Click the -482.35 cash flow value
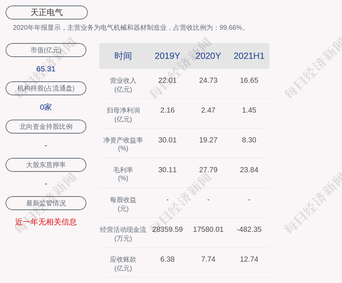The height and width of the screenshot is (283, 342). coord(249,229)
